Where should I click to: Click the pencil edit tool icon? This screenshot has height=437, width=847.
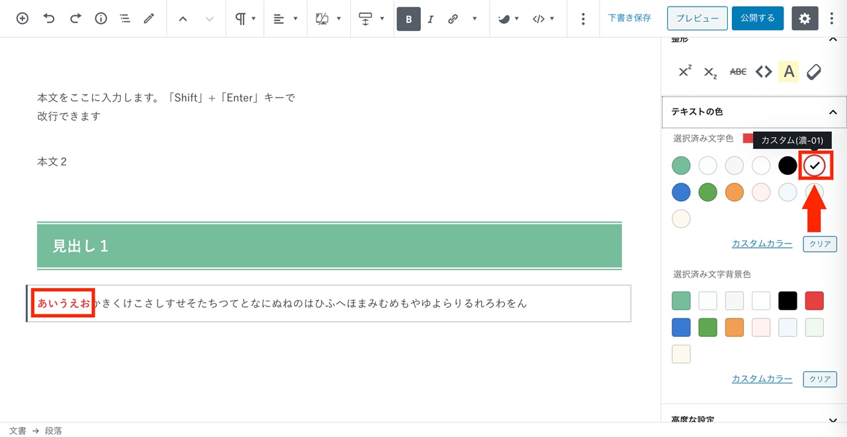click(149, 19)
